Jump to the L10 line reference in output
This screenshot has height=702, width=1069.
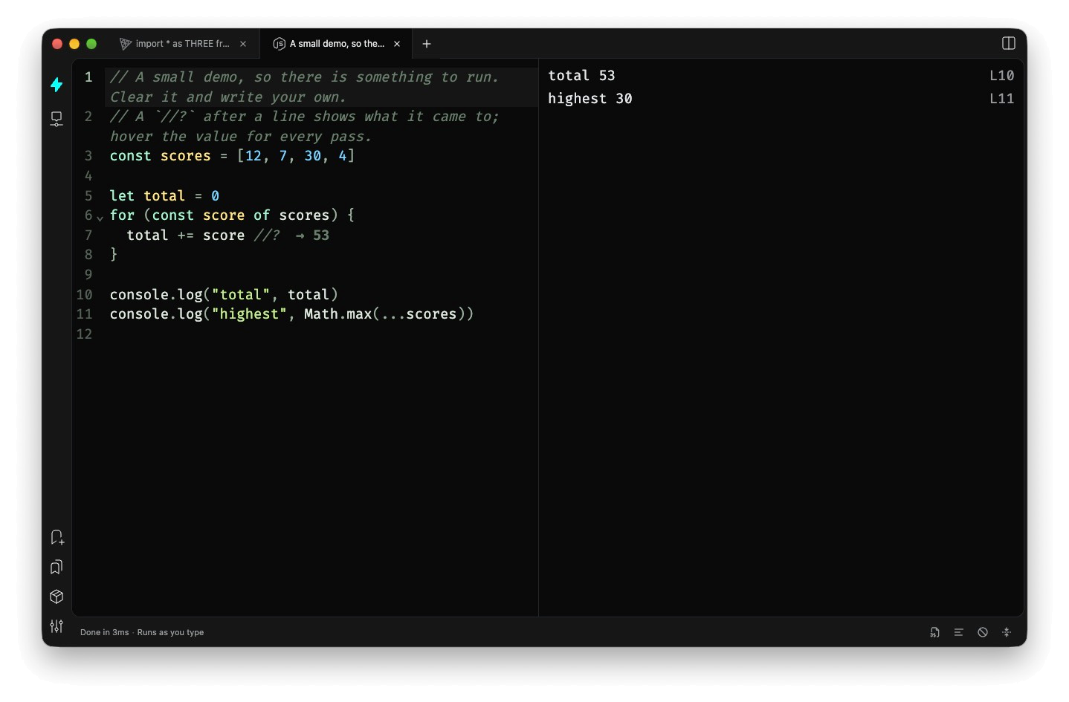pyautogui.click(x=1001, y=76)
